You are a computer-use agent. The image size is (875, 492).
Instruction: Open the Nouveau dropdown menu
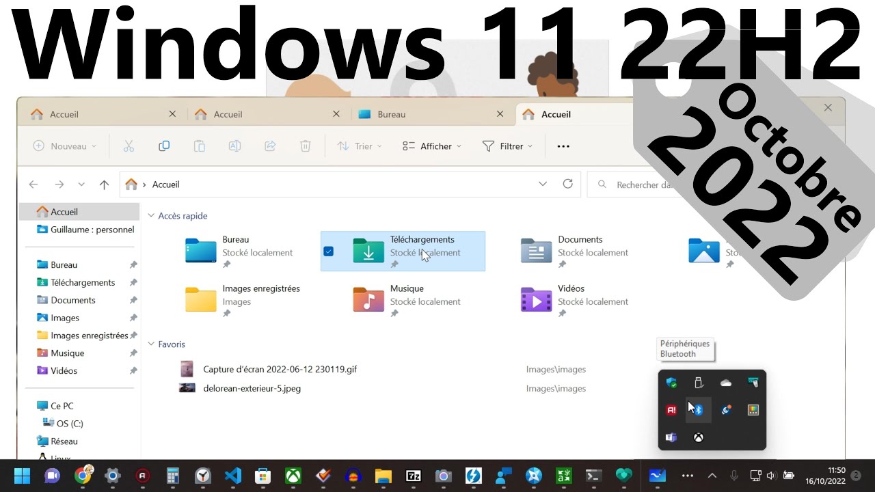(65, 146)
